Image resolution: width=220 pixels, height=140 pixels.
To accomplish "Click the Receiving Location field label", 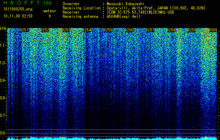I will [x=81, y=8].
